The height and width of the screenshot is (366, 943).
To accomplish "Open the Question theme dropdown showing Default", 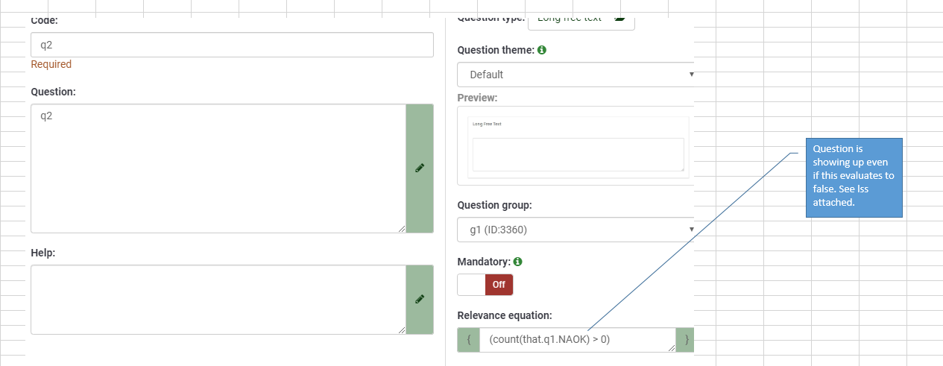I will pyautogui.click(x=575, y=75).
